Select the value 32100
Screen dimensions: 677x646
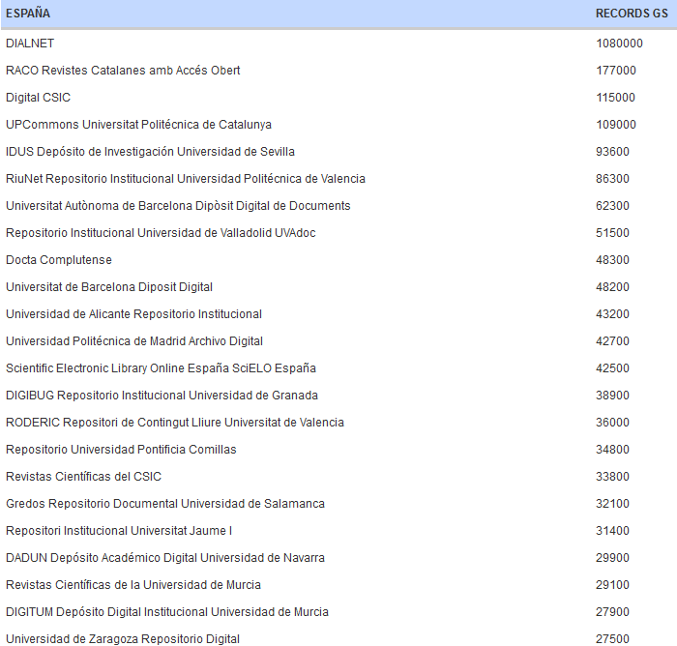[x=612, y=504]
